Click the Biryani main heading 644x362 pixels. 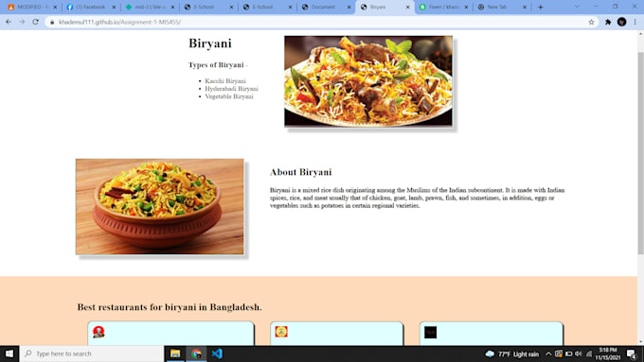(x=210, y=43)
